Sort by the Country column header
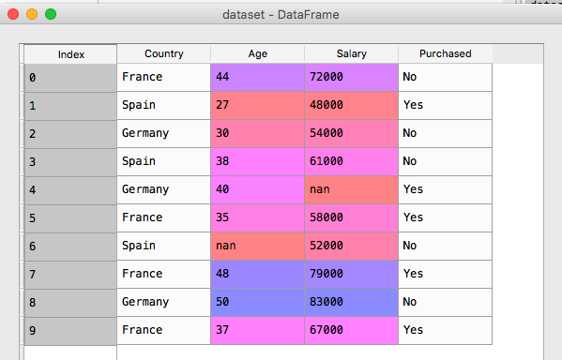Image resolution: width=562 pixels, height=360 pixels. 164,53
